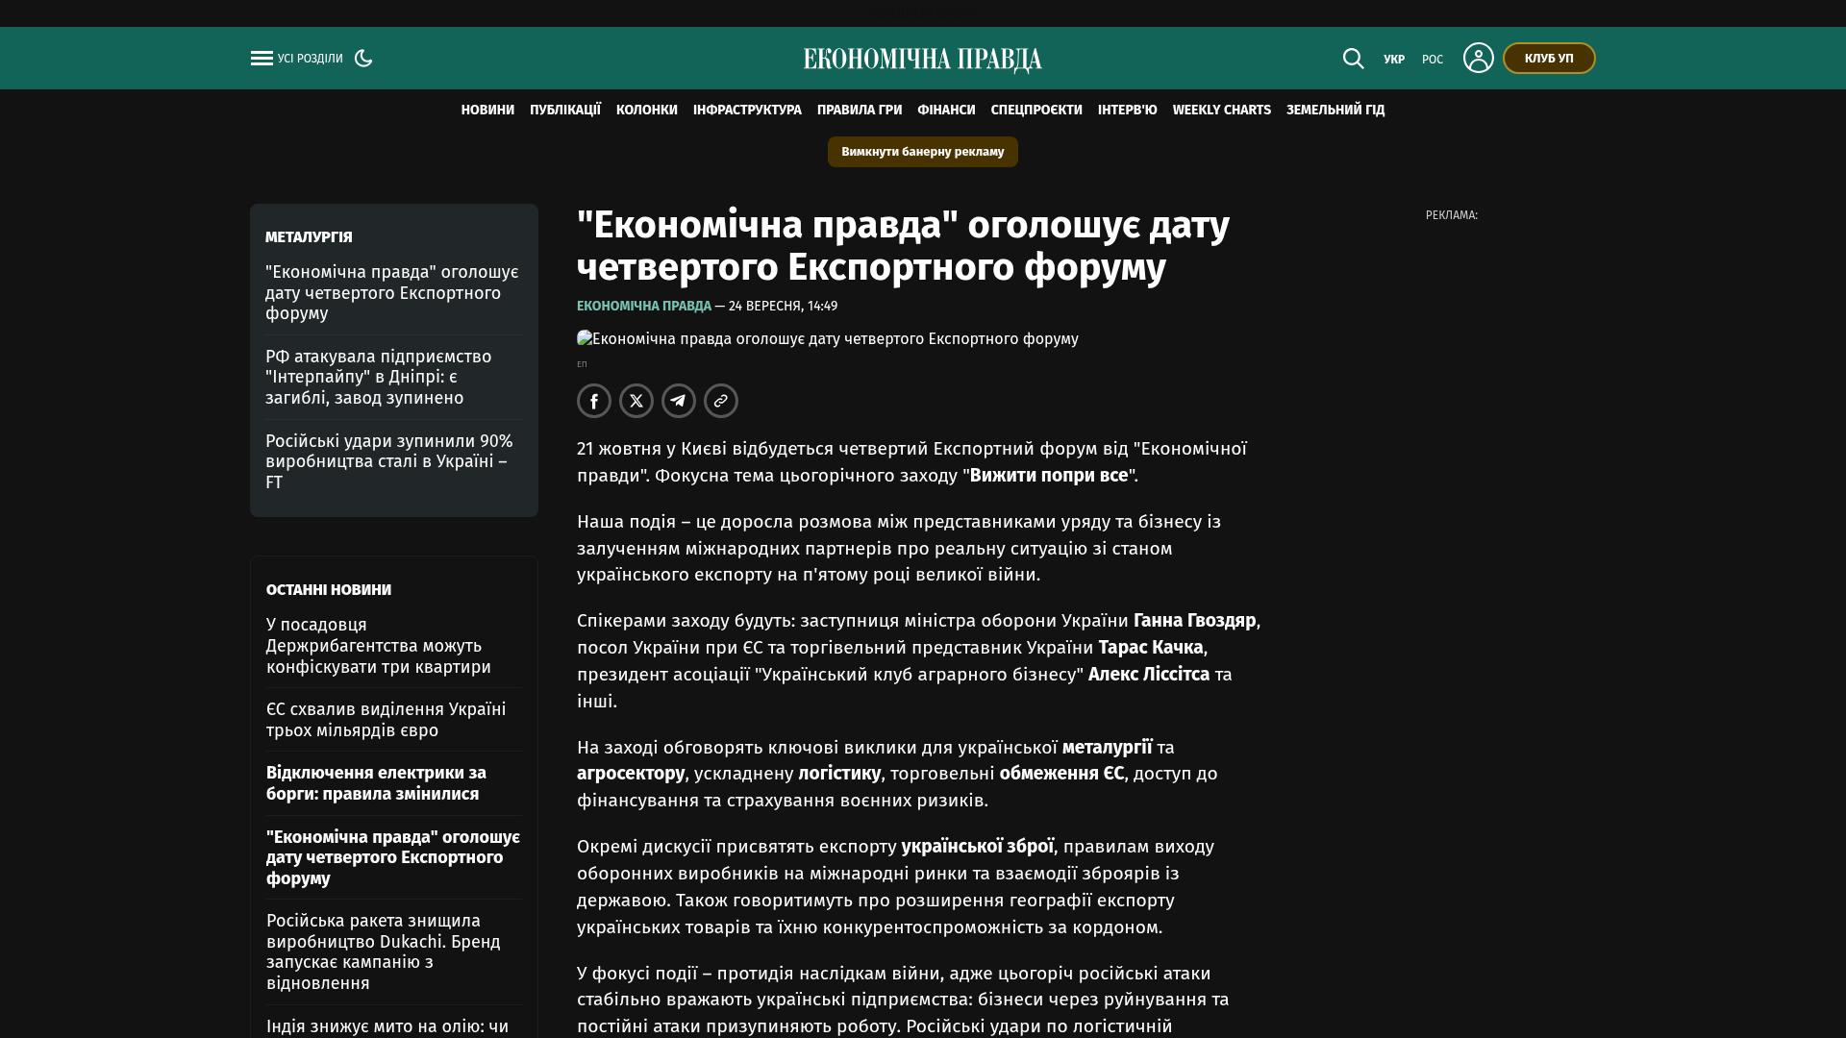Switch language to УКР
Image resolution: width=1846 pixels, height=1038 pixels.
pos(1394,60)
